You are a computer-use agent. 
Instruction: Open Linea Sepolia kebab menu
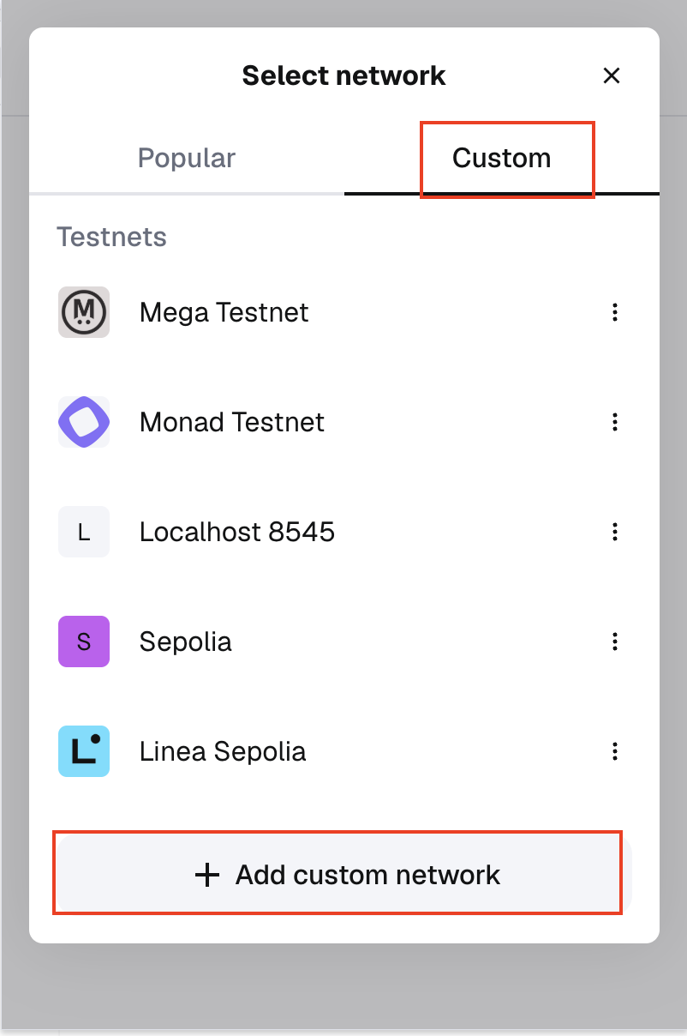click(x=614, y=751)
